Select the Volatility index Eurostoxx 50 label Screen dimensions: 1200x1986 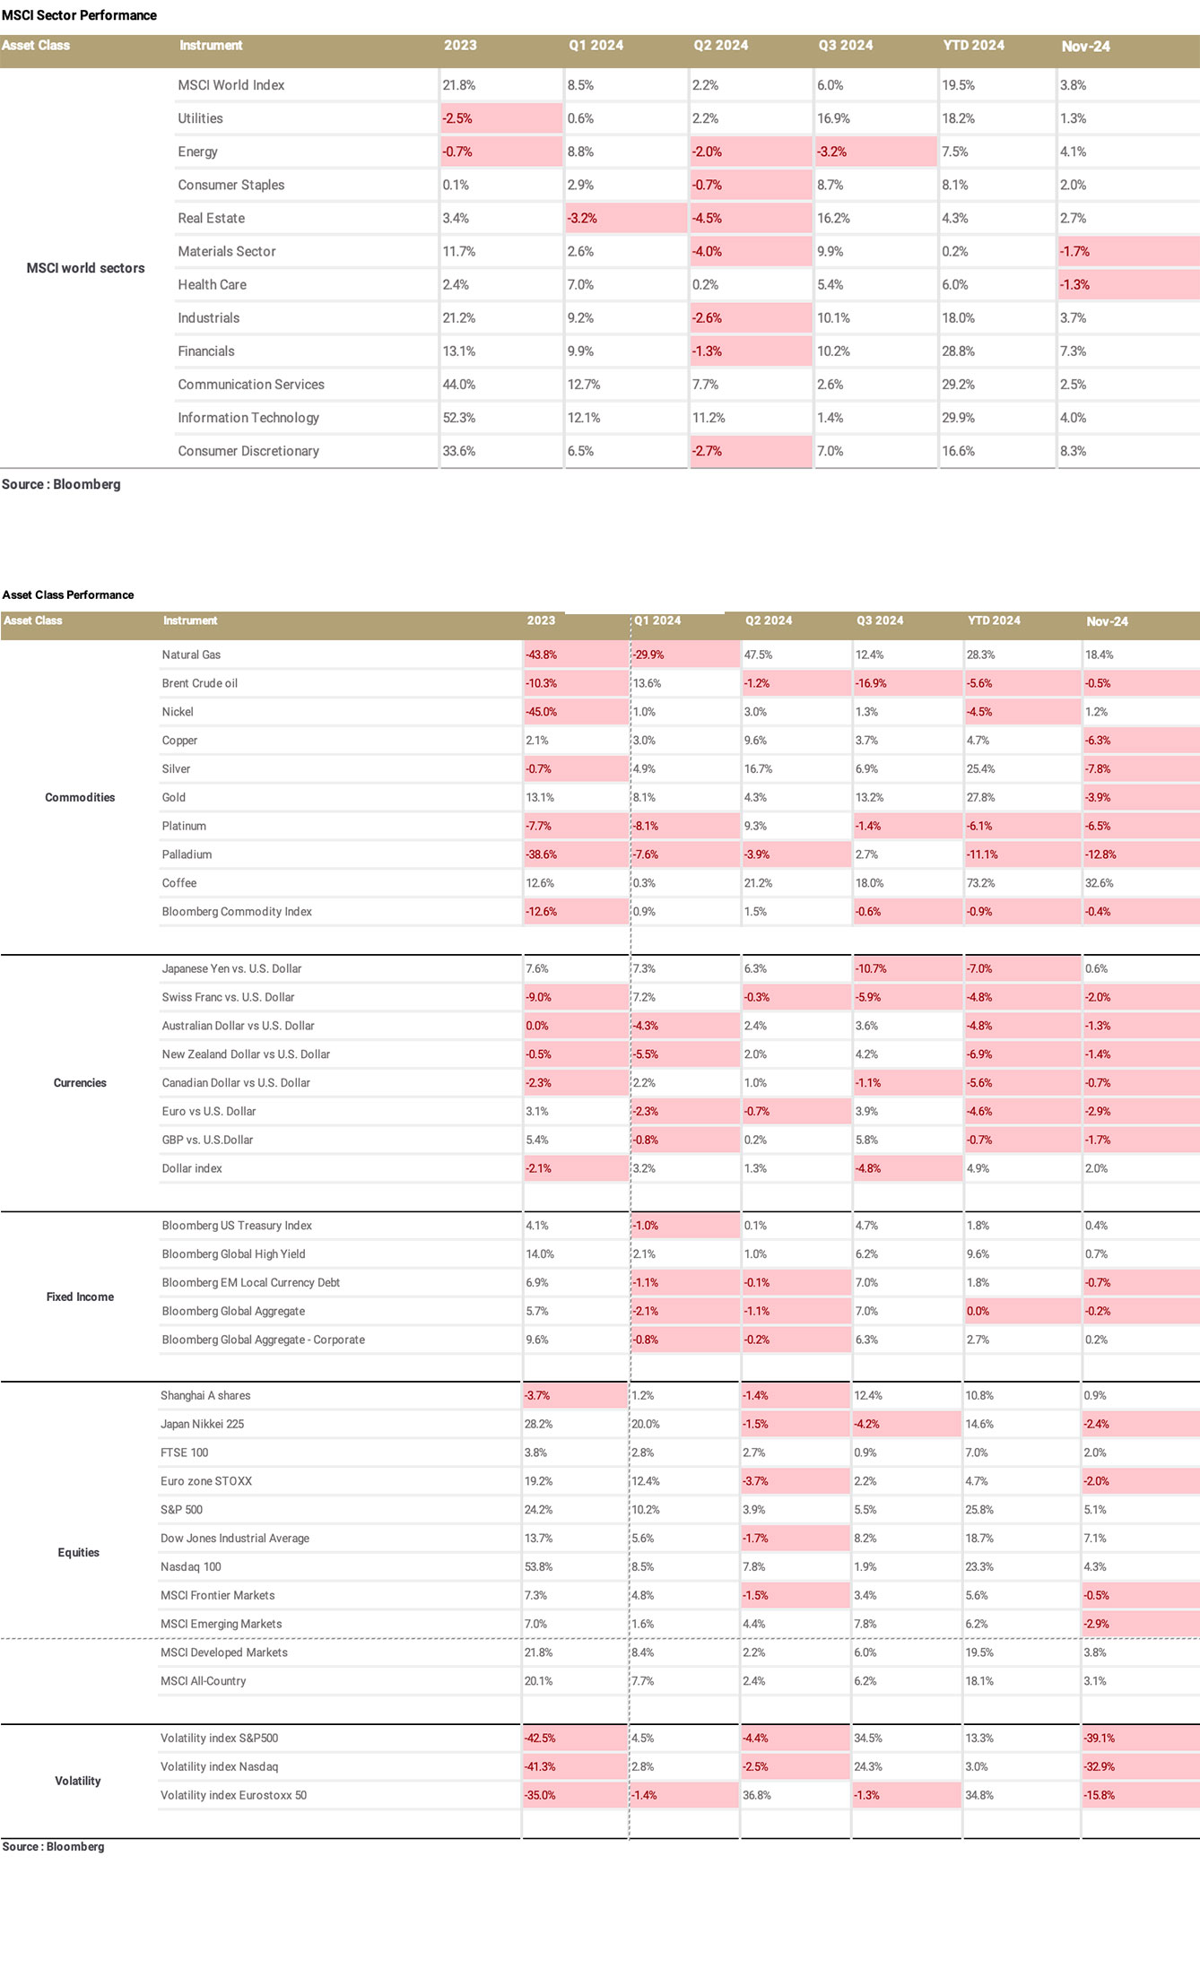click(233, 1795)
